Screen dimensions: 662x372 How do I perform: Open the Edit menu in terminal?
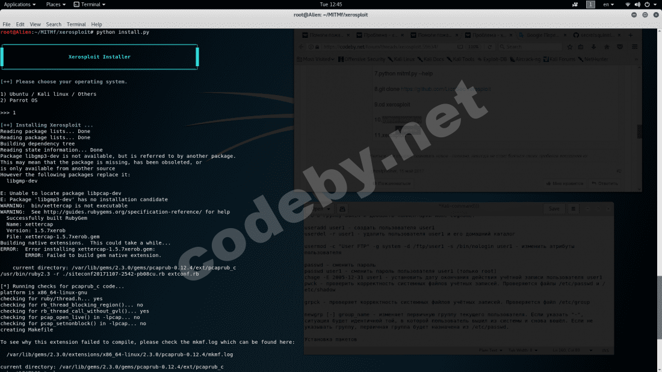pyautogui.click(x=20, y=25)
